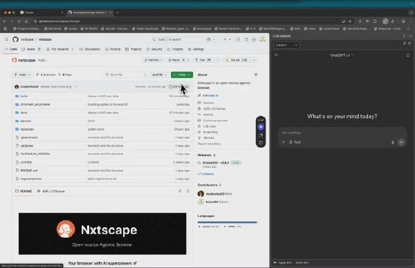Open the notifications inbox icon
Viewport: 415px width, 268px height.
point(254,39)
